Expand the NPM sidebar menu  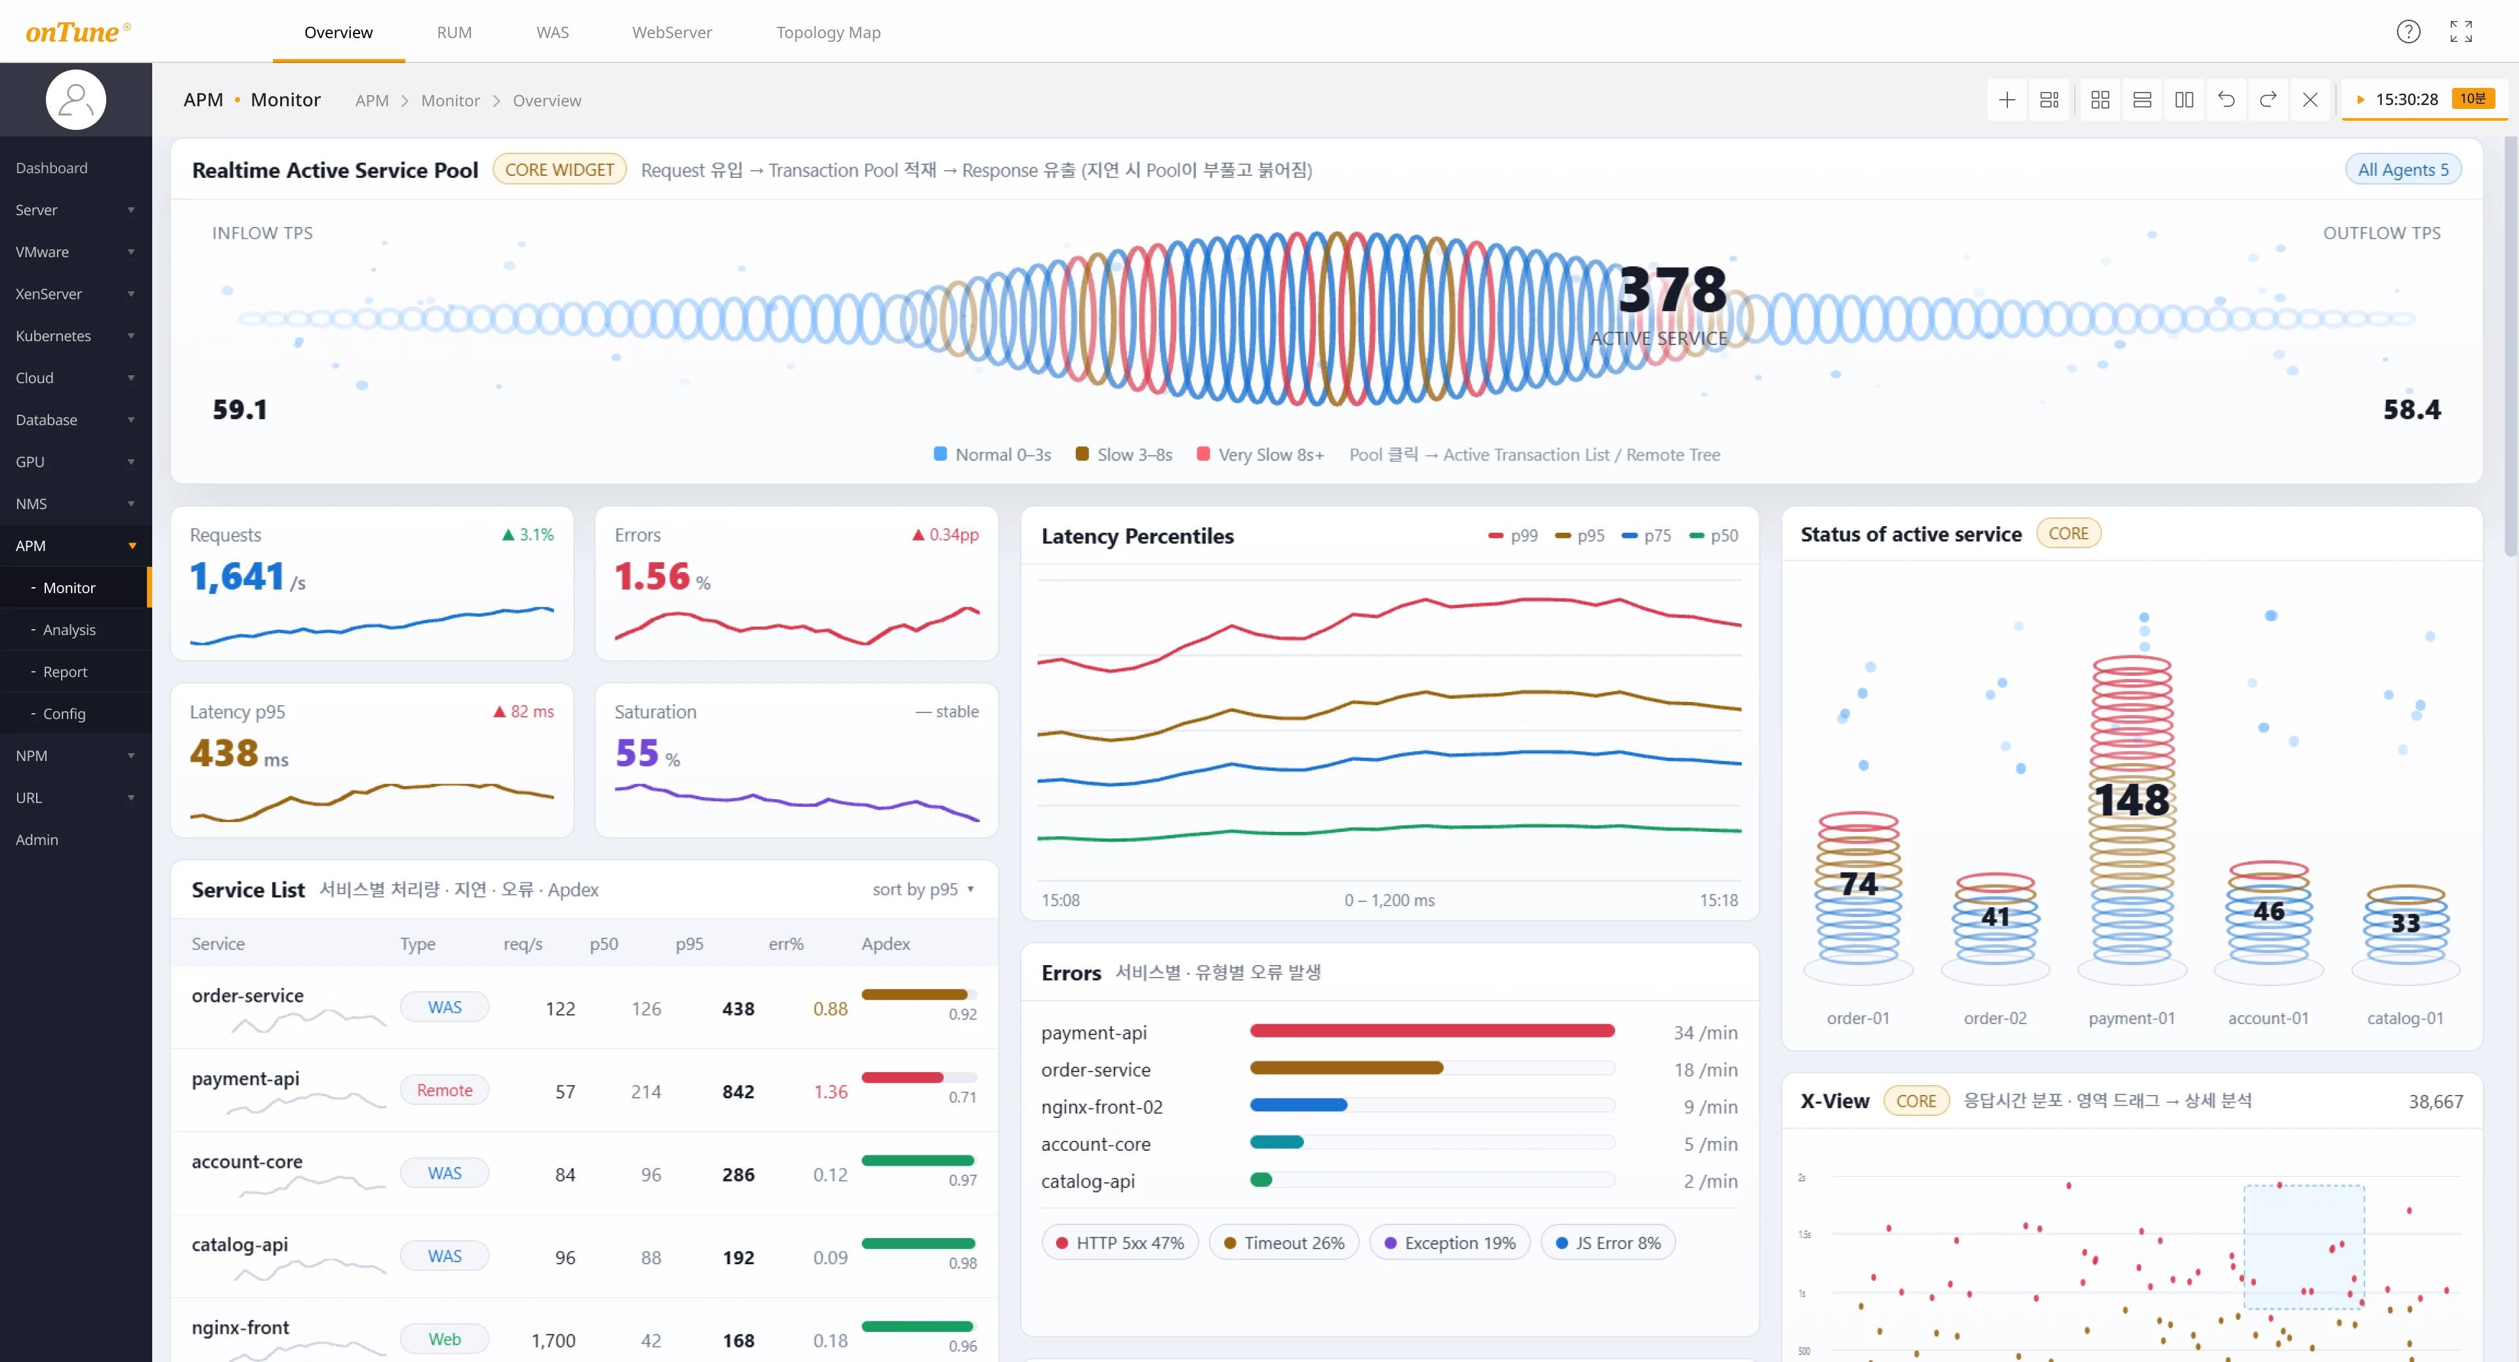tap(75, 756)
